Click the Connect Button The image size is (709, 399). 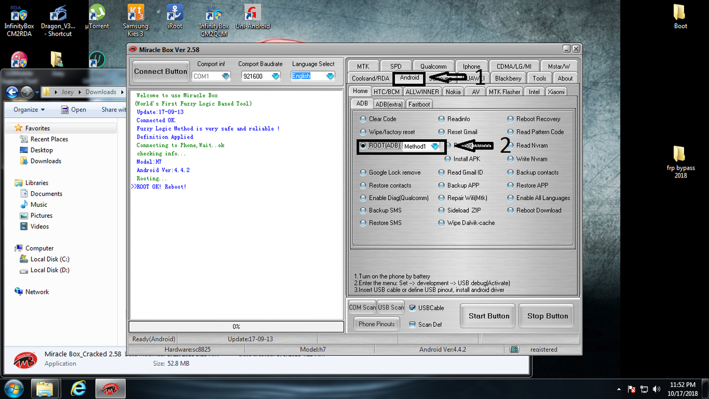pos(161,71)
